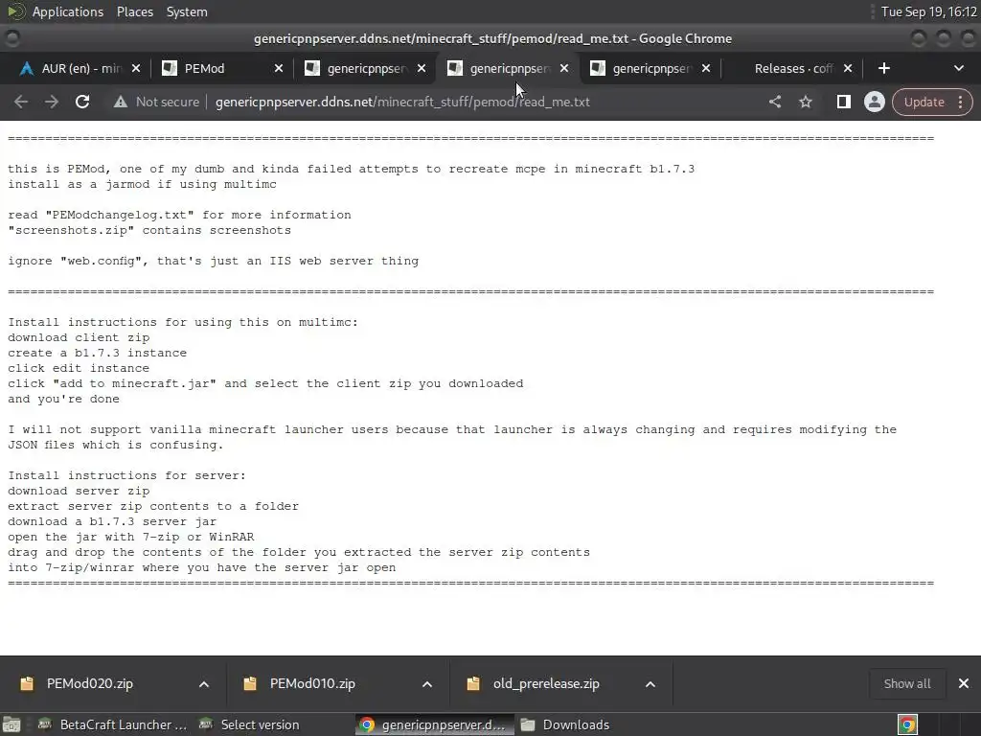This screenshot has width=981, height=736.
Task: Click the old_prerelease.zip file icon
Action: pos(473,683)
